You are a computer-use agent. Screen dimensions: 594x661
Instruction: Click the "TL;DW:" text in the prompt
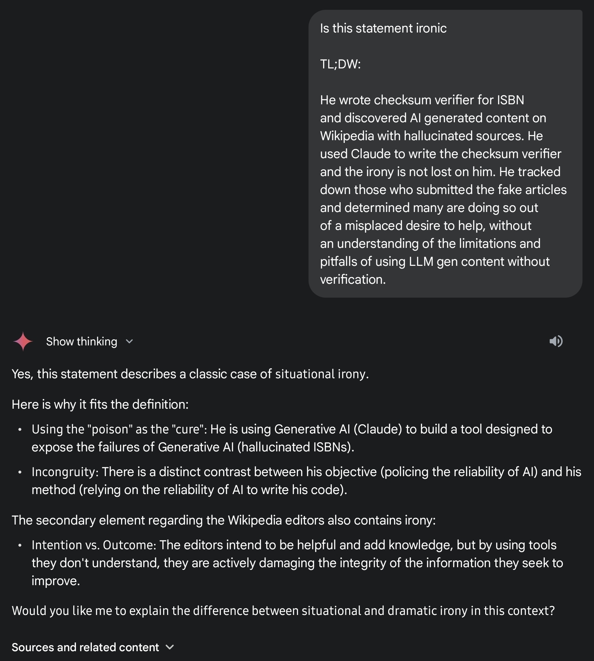(340, 64)
